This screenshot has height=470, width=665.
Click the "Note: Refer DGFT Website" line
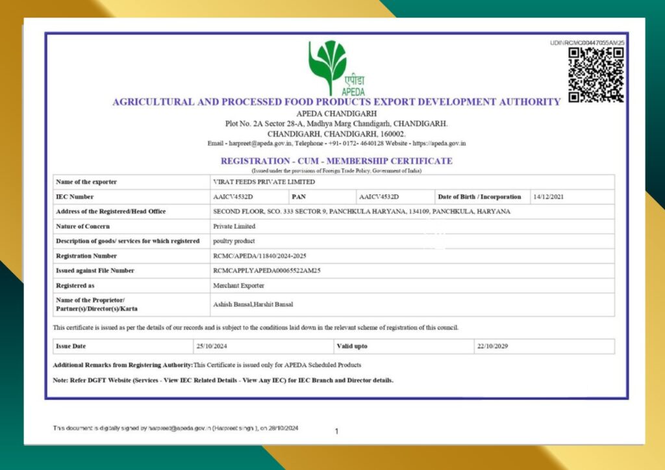pos(223,380)
